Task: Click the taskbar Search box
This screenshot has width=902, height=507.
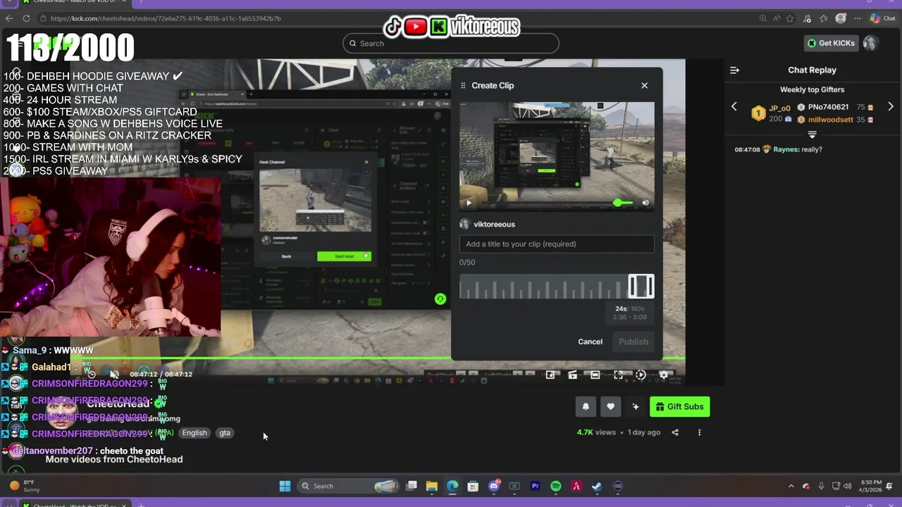Action: tap(349, 486)
